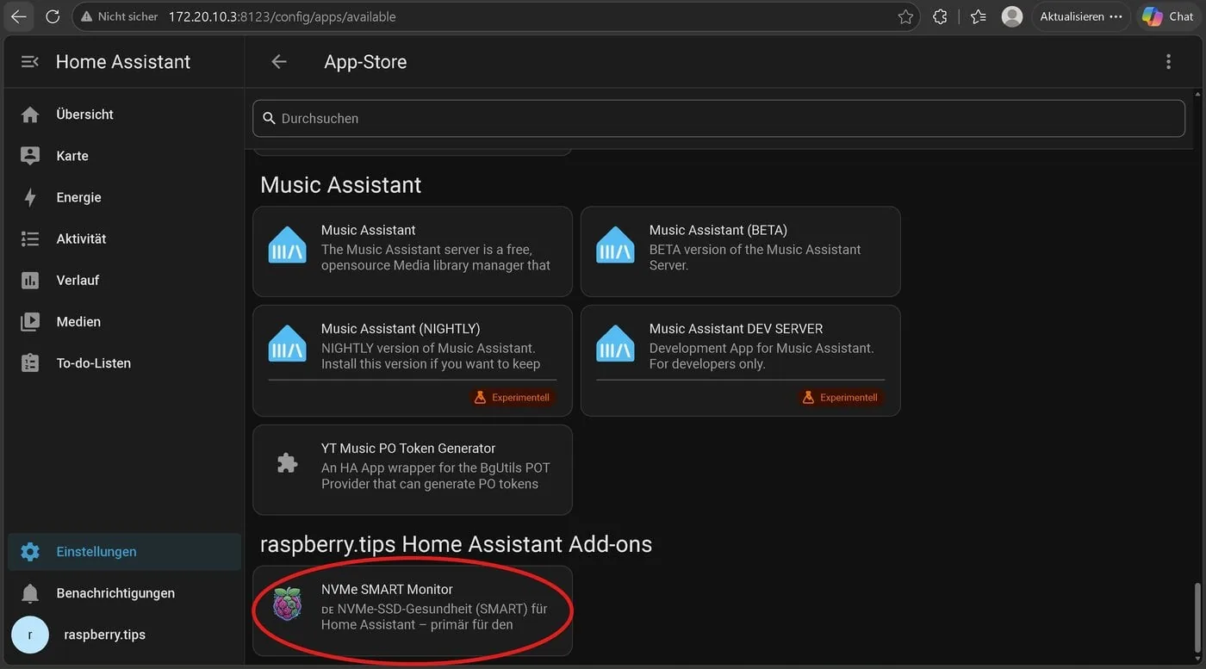Click the browser back arrow
Screen dimensions: 1206x669
tap(18, 16)
